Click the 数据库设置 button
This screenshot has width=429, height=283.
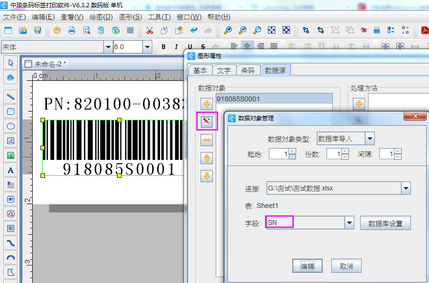(x=386, y=223)
